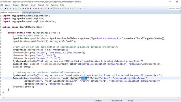Screen dimensions: 181x102
Task: Click the highlighted "jdbc" string in format()
Action: [84, 78]
